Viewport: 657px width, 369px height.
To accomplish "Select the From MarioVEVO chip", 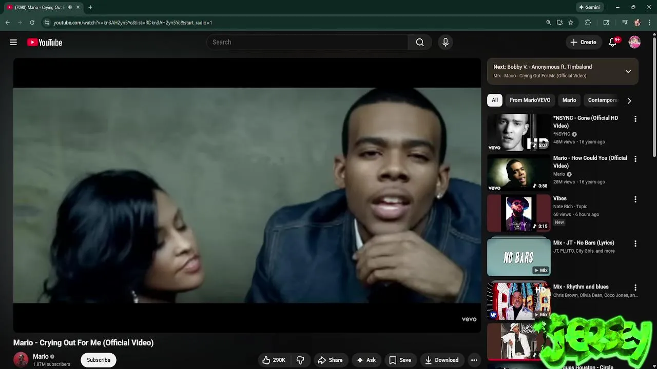I will 530,100.
